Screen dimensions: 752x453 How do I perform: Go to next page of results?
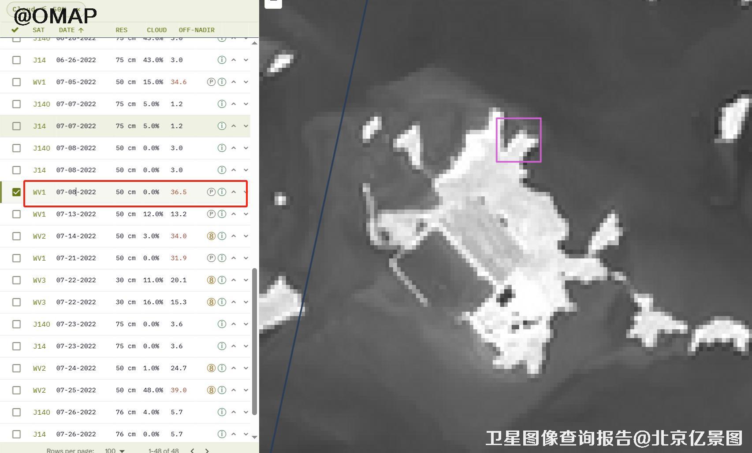pos(207,450)
